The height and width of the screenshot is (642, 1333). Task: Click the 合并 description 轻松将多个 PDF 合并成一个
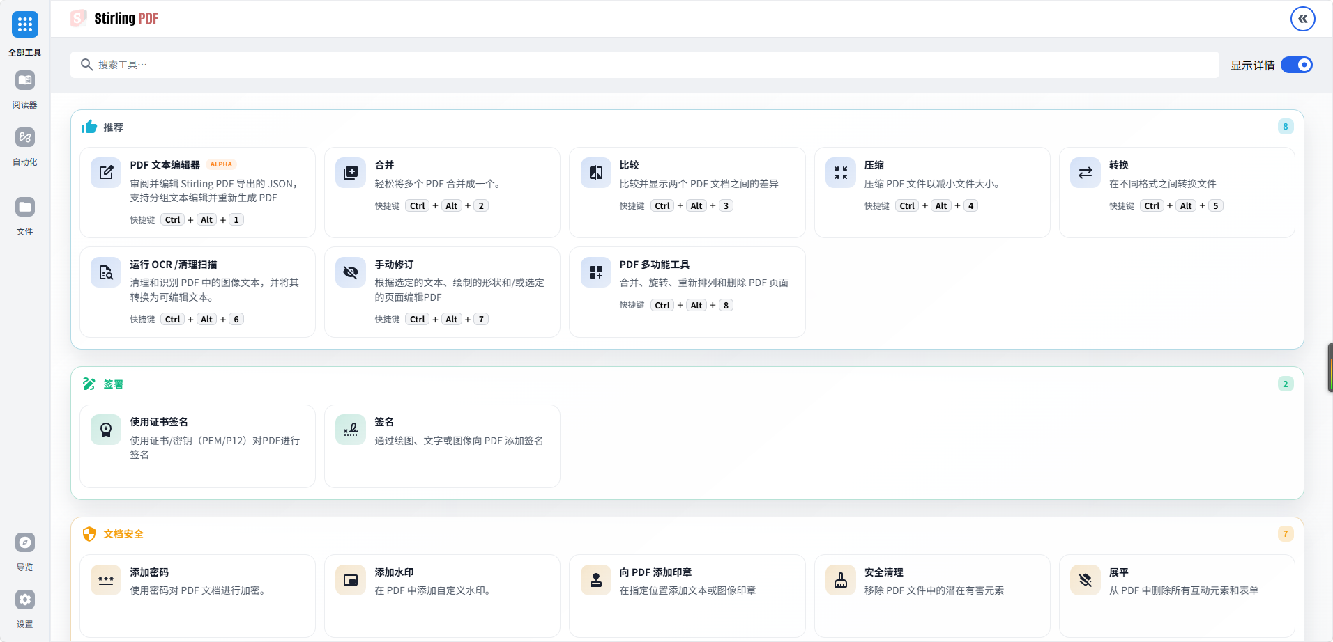point(438,184)
